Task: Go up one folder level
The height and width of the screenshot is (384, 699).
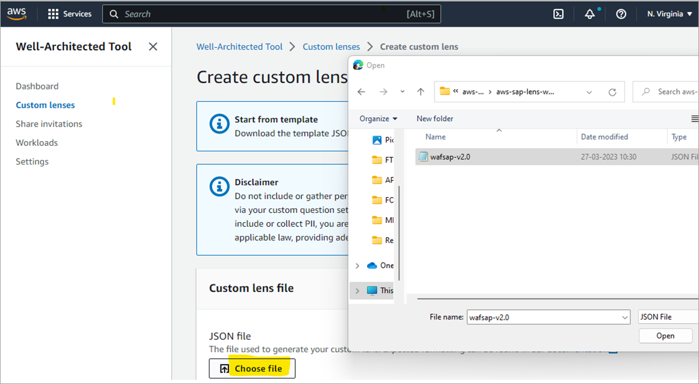Action: 421,92
